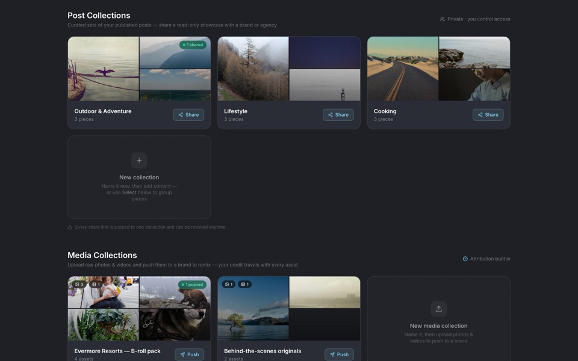Click the '1 pushed' badge on Evermore Resorts
Viewport: 578px width, 361px height.
tap(193, 285)
